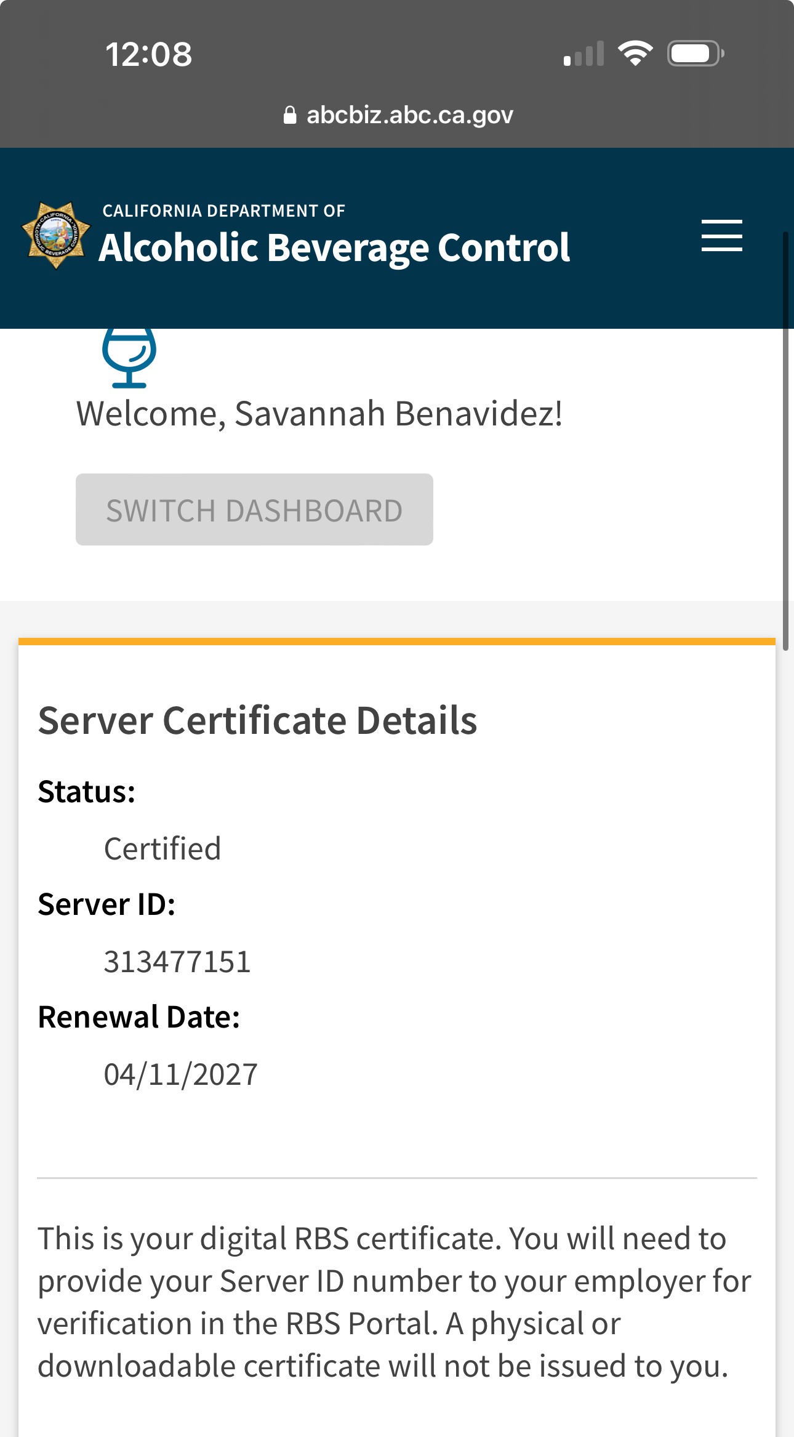794x1437 pixels.
Task: Tap the padlock icon in address bar
Action: click(x=290, y=115)
